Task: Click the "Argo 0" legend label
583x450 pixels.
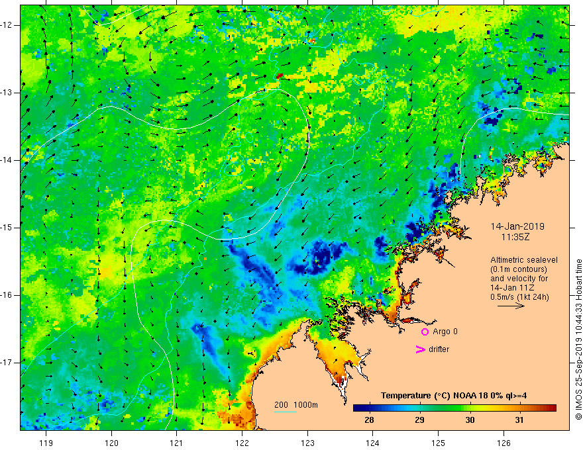Action: click(445, 332)
